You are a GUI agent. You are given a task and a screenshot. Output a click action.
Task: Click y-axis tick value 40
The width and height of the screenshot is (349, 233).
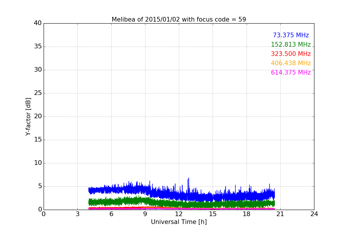tap(38, 23)
